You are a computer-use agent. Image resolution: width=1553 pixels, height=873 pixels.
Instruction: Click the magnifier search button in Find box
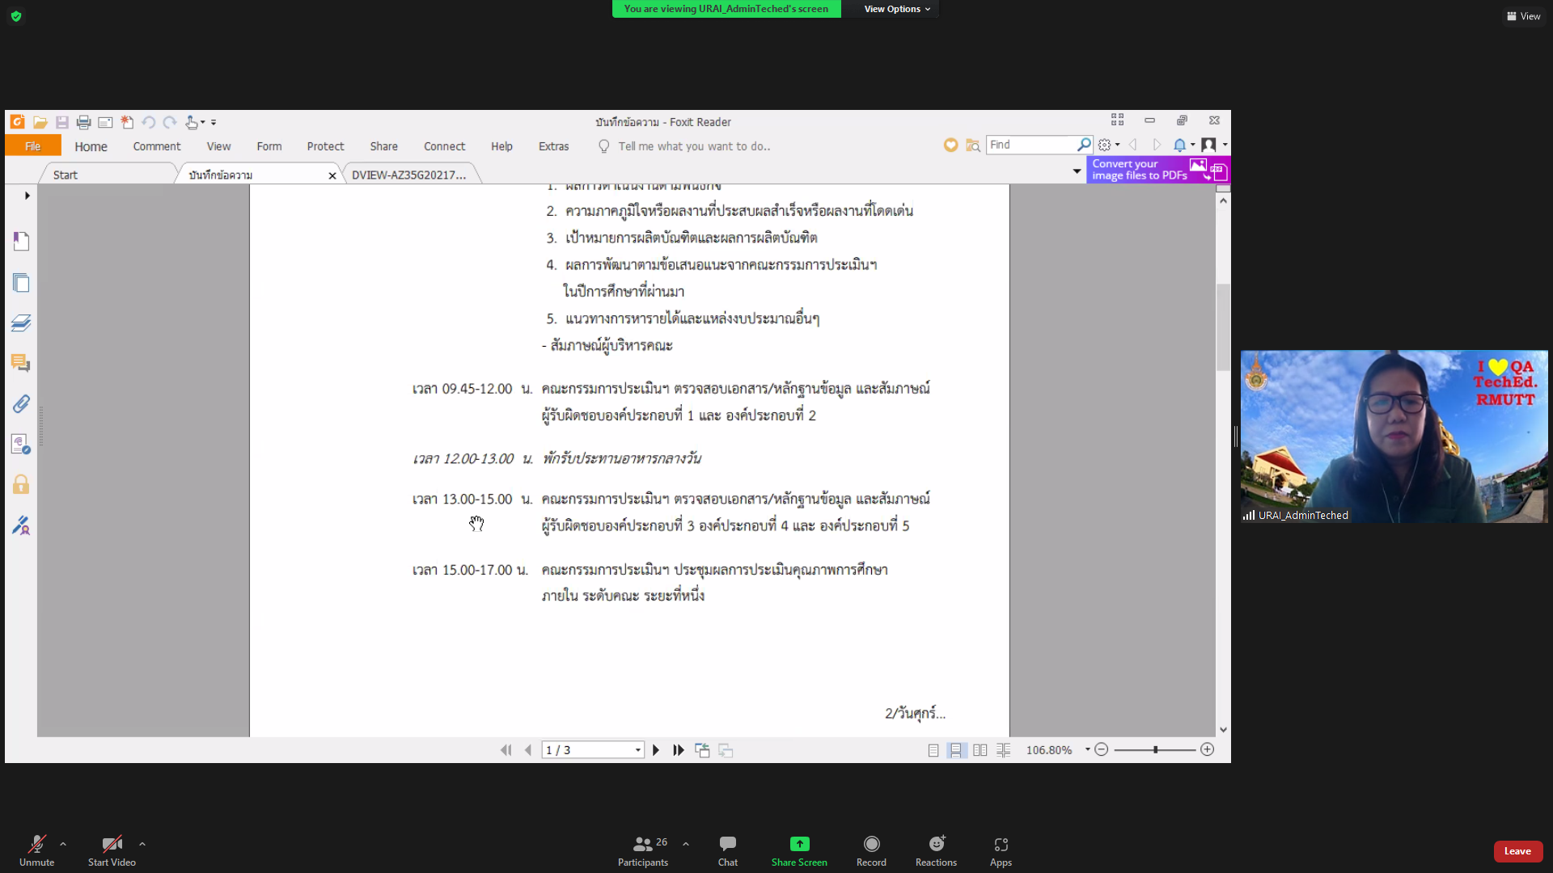pyautogui.click(x=1084, y=145)
